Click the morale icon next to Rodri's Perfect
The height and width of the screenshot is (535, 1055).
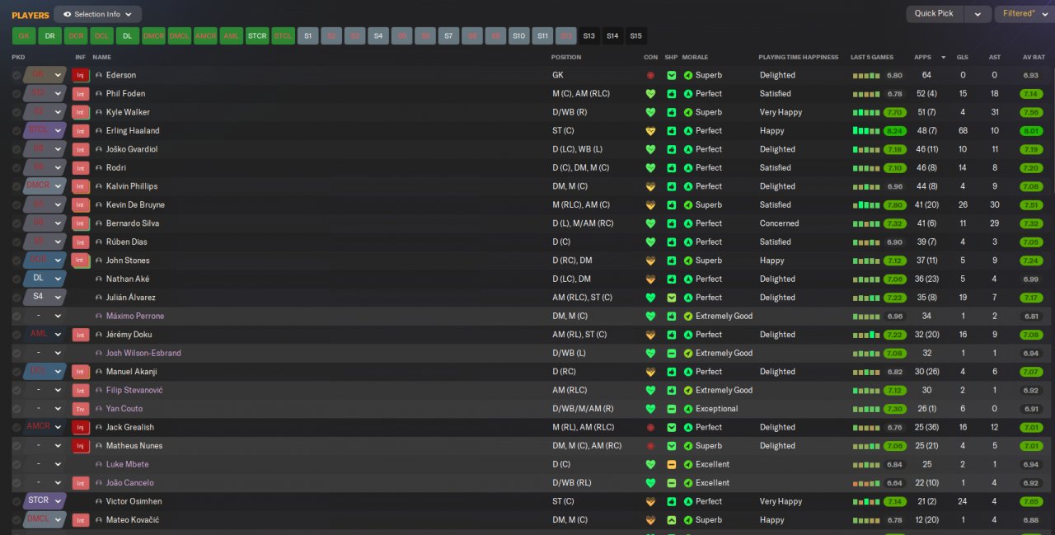(688, 168)
